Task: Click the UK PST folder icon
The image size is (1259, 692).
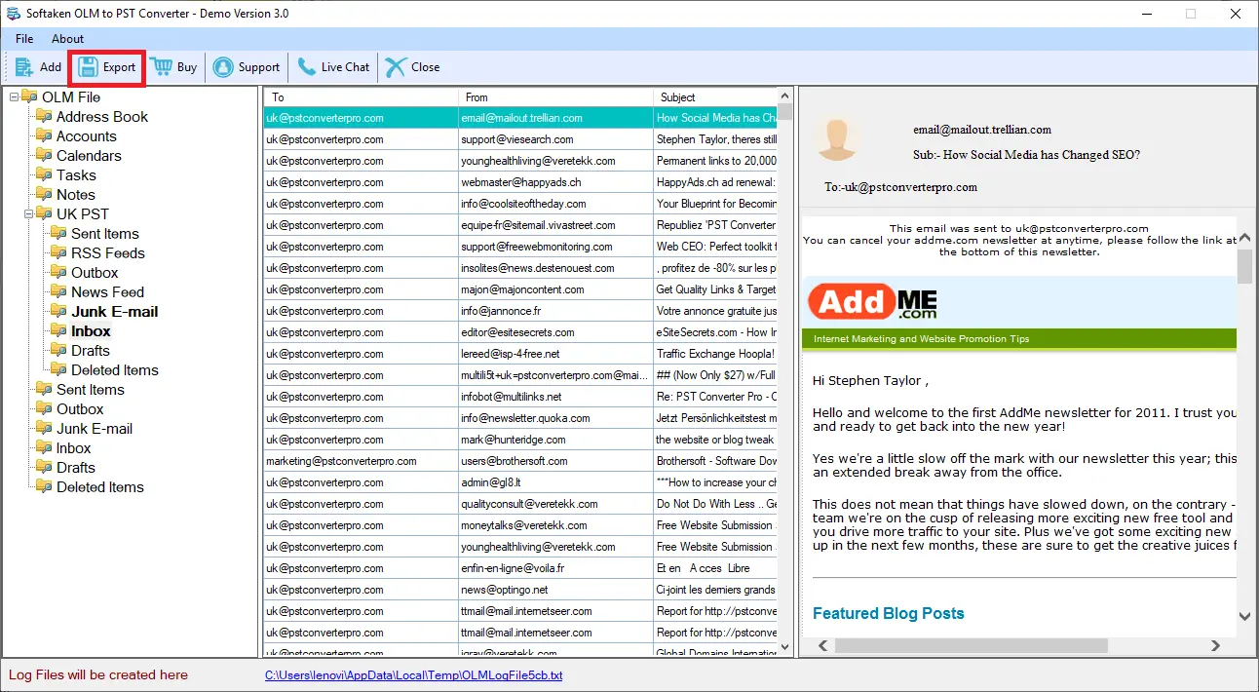Action: click(x=43, y=214)
